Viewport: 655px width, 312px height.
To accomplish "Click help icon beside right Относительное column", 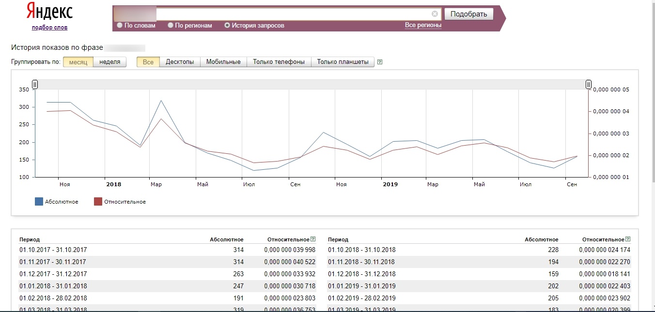I will click(628, 239).
